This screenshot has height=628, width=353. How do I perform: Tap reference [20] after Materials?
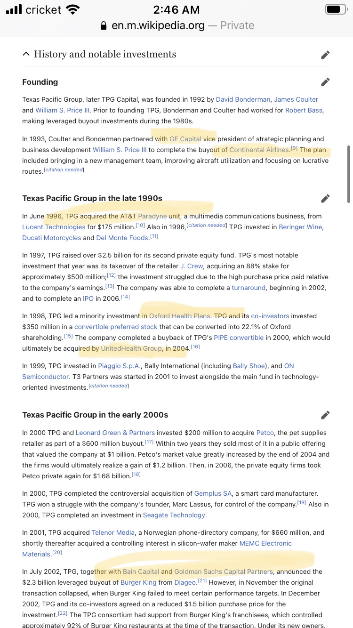[x=57, y=553]
